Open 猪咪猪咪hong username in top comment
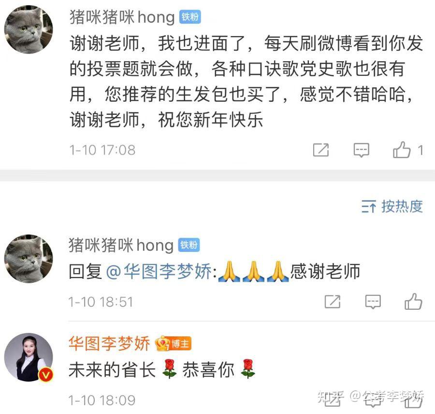The image size is (435, 414). click(x=122, y=17)
